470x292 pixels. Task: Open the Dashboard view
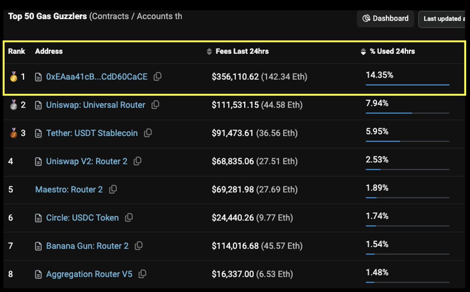click(x=385, y=18)
